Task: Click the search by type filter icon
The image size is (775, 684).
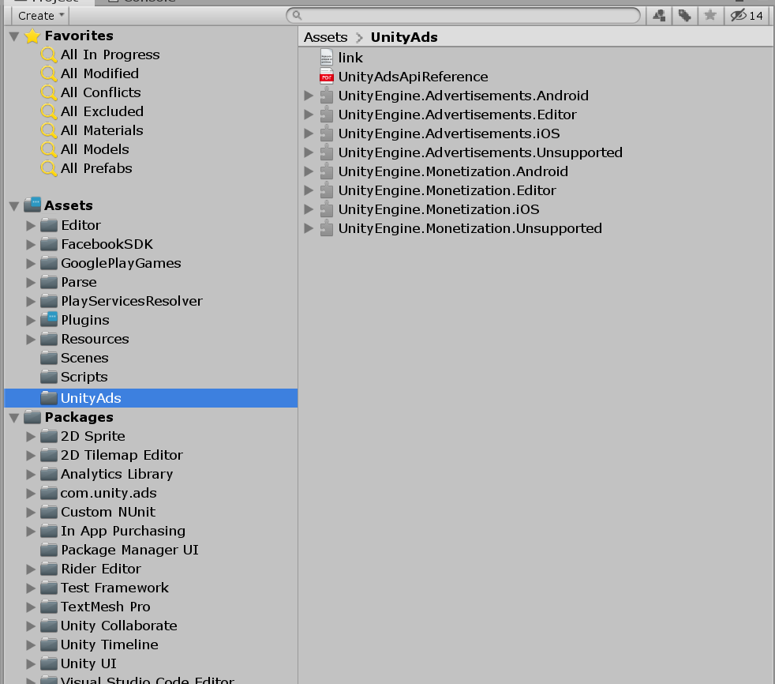Action: click(658, 15)
